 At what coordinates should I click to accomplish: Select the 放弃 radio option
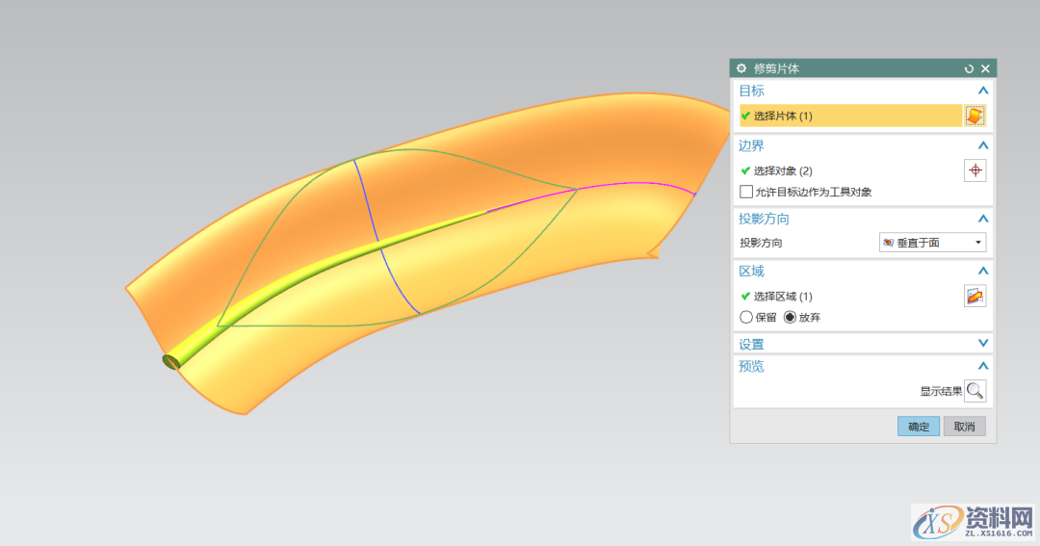(x=791, y=317)
